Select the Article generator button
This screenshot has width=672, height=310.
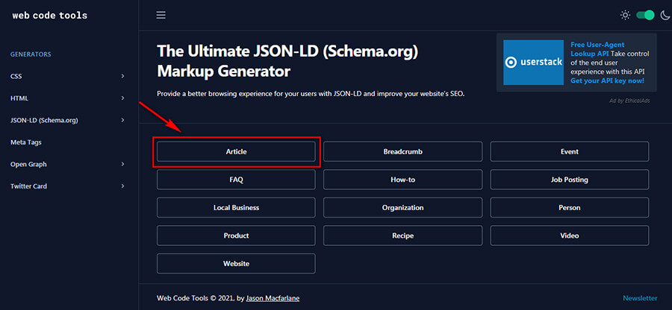236,151
